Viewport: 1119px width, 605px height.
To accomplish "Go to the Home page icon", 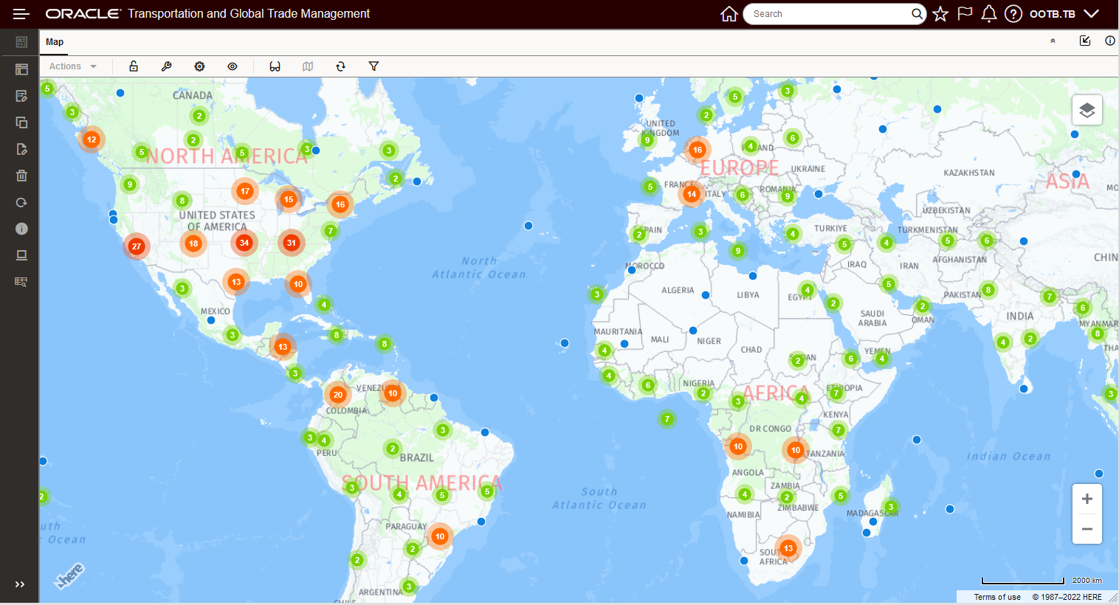I will pos(729,14).
